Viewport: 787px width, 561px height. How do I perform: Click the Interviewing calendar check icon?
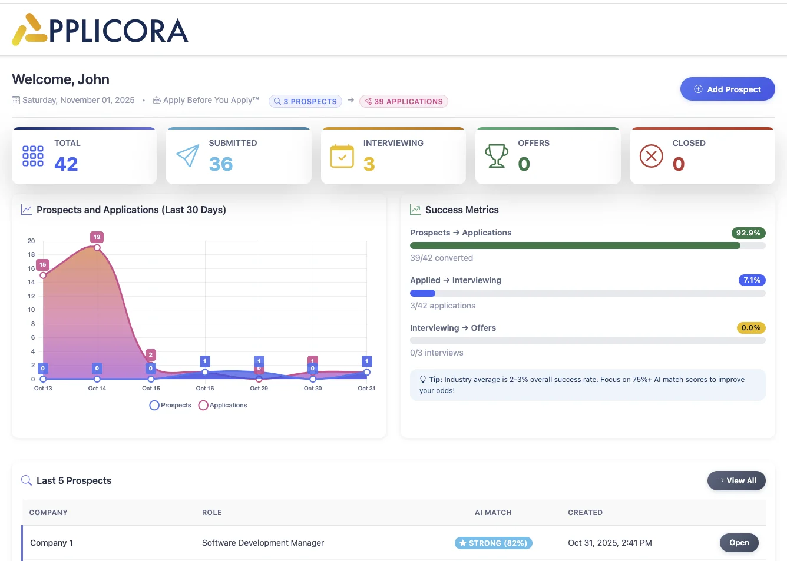click(342, 156)
